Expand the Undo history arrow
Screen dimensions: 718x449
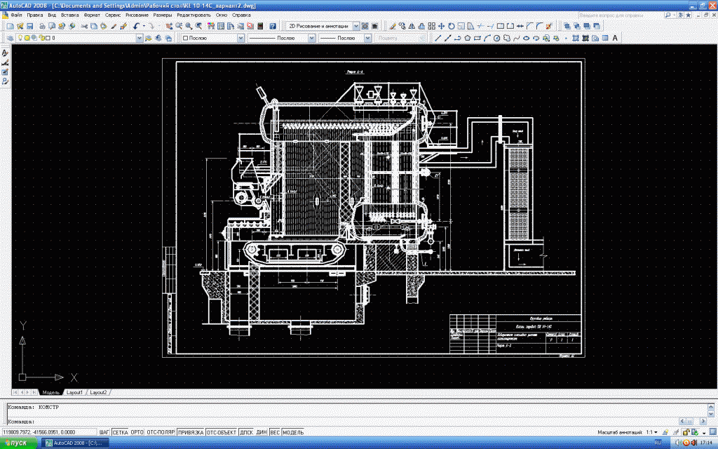pos(144,26)
